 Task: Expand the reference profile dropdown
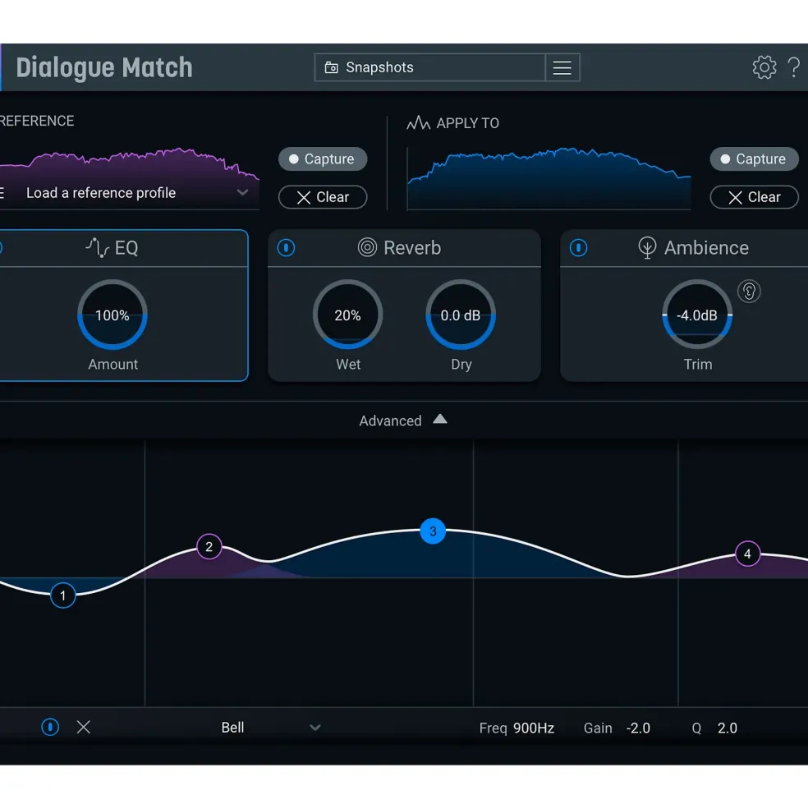coord(242,192)
